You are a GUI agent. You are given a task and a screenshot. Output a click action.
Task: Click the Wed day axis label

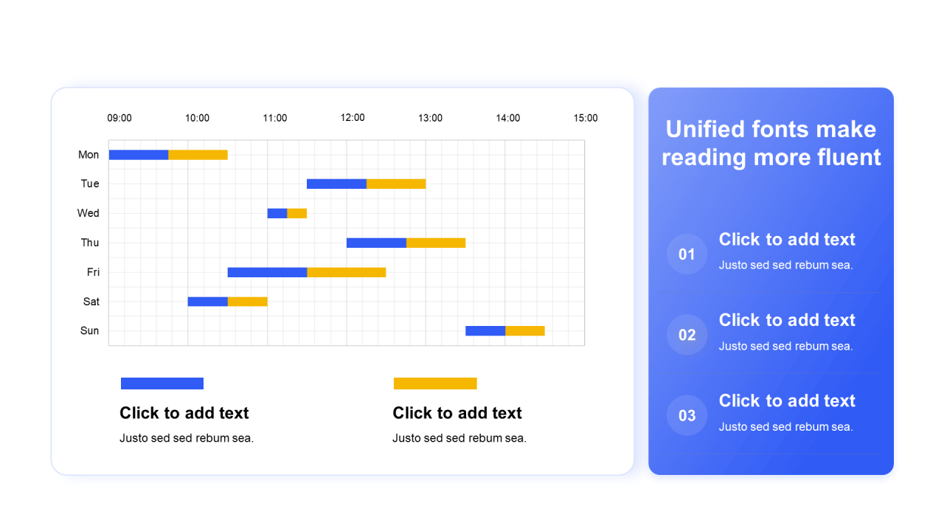point(88,213)
